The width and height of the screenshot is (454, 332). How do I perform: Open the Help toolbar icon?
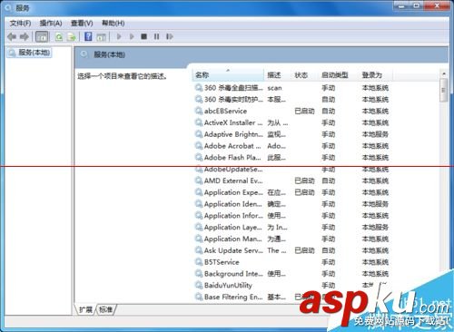[88, 37]
